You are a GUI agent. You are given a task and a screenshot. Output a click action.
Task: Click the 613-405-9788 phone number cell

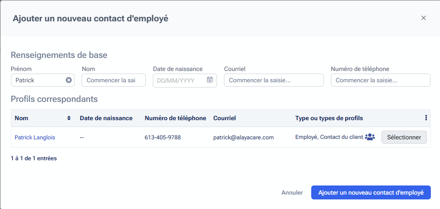pos(162,138)
